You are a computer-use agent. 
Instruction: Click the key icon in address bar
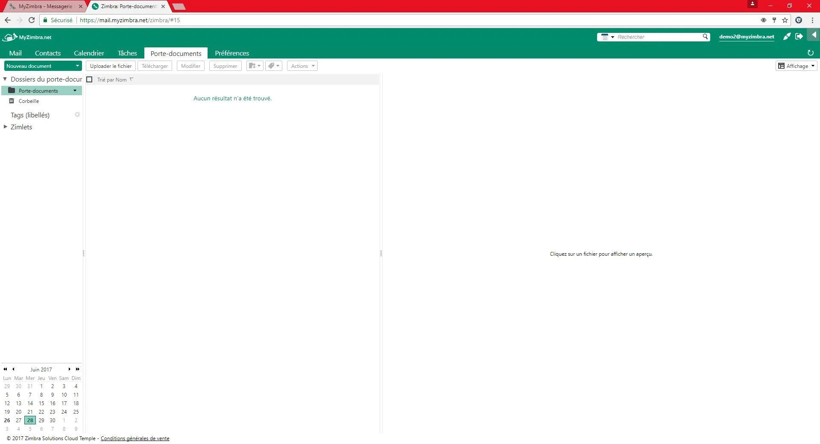coord(774,20)
